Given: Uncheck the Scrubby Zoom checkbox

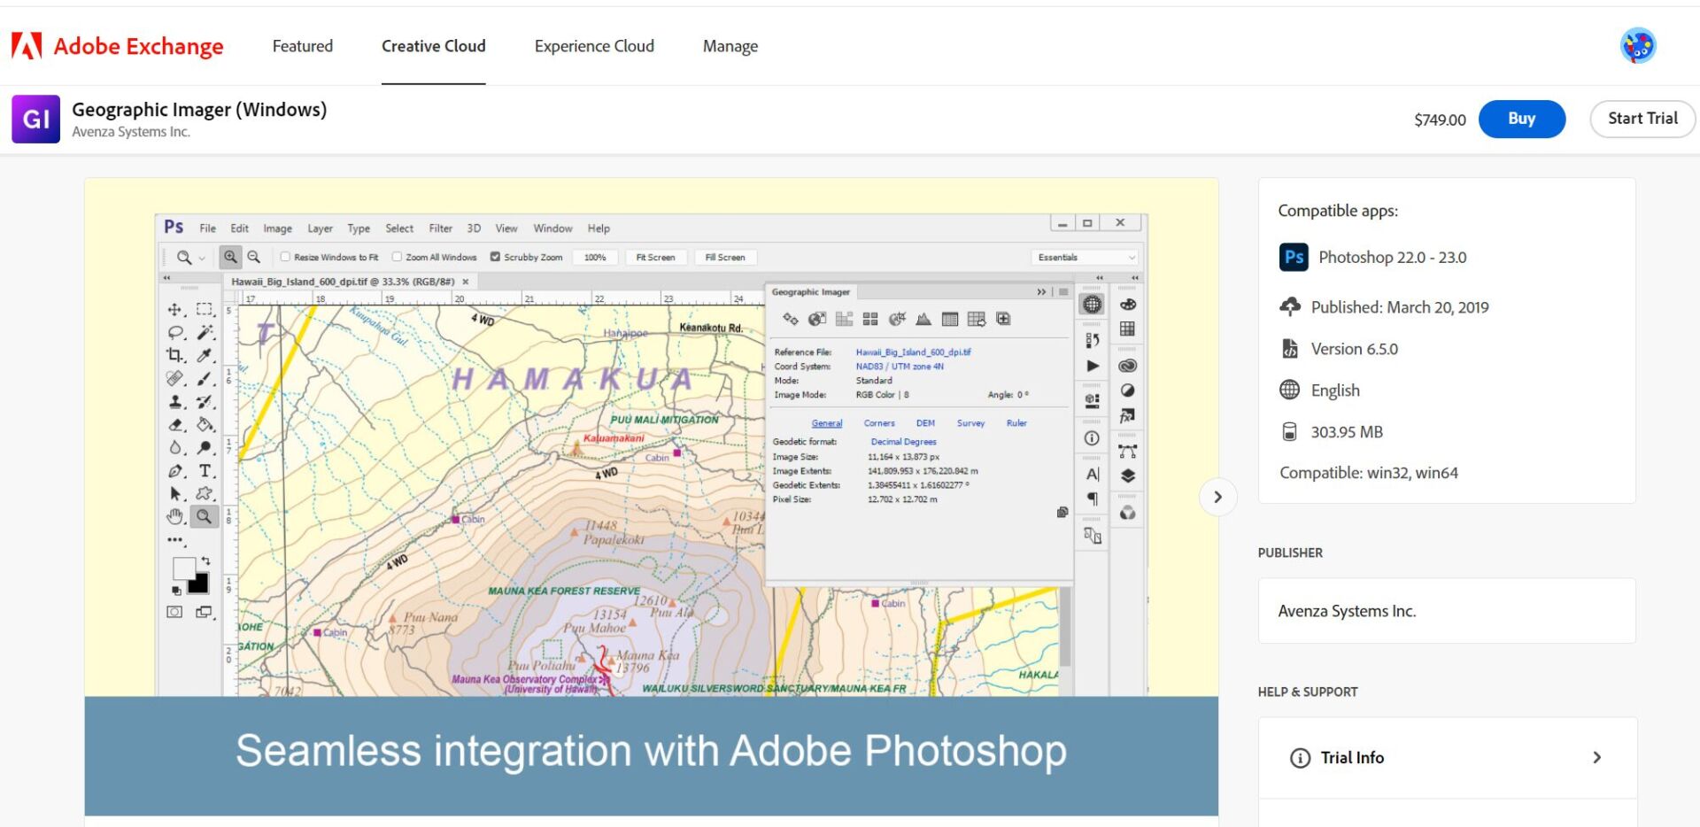Looking at the screenshot, I should [495, 257].
